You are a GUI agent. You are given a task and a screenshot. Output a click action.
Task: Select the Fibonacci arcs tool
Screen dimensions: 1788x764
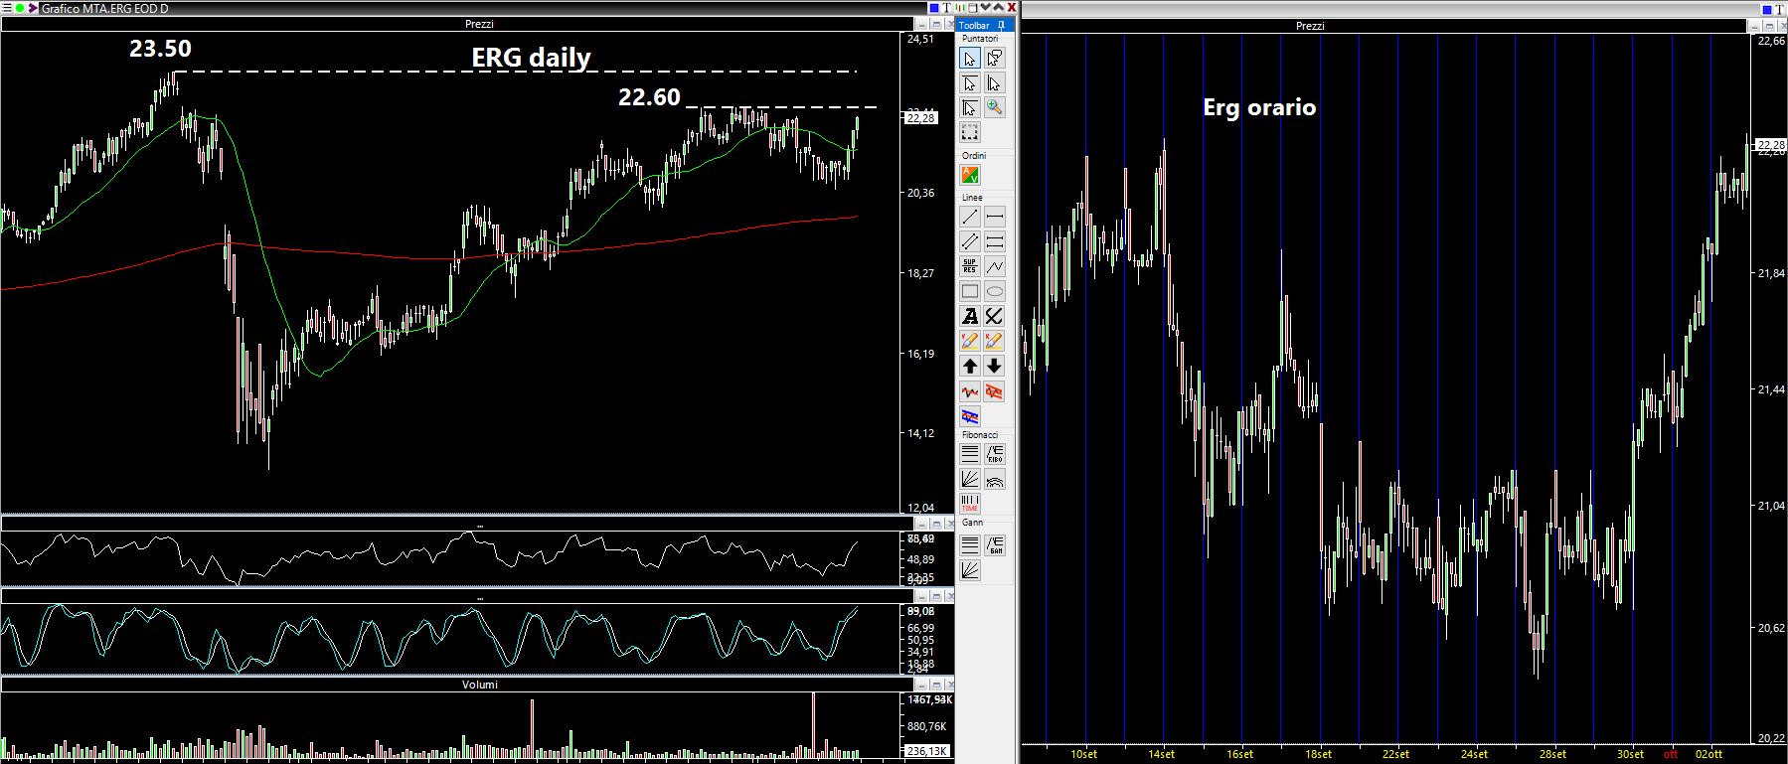point(994,479)
